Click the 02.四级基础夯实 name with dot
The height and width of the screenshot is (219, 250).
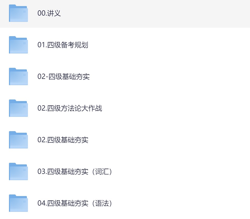[x=63, y=140]
